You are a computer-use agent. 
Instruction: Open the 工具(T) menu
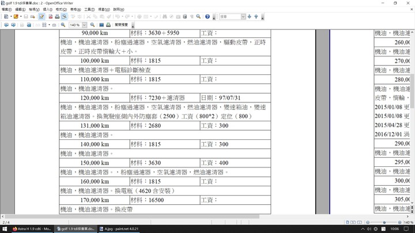(x=89, y=10)
